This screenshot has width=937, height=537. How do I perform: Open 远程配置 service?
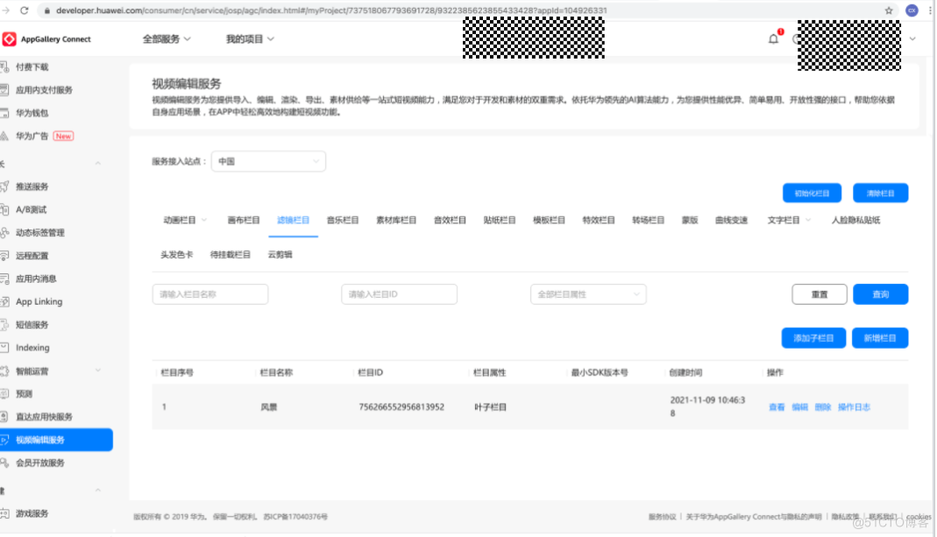(x=33, y=256)
